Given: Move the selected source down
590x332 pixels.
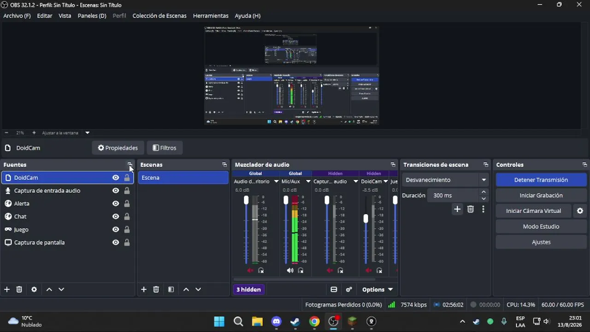Looking at the screenshot, I should [61, 290].
